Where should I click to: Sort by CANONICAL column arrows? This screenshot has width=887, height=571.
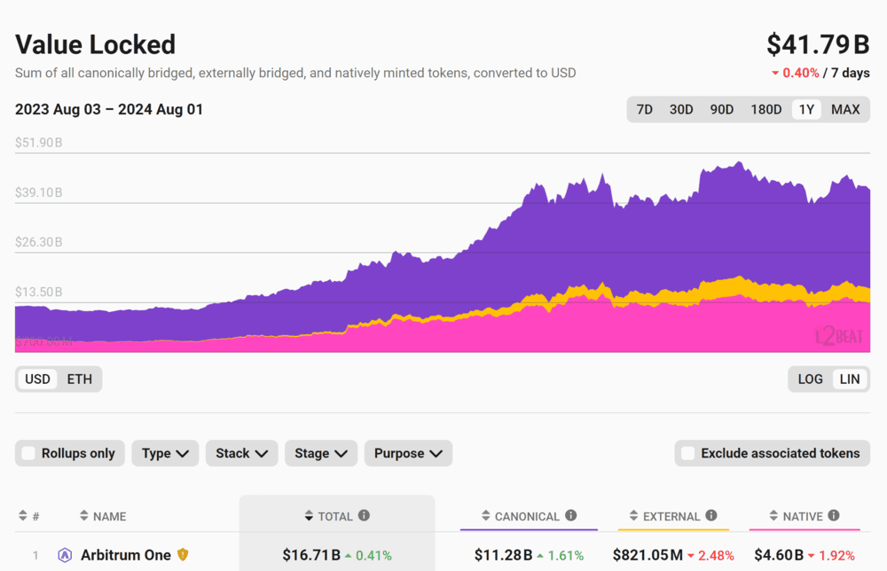[x=485, y=515]
